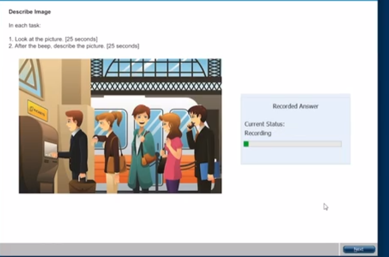
Task: Click the man in the green coat
Action: click(141, 149)
